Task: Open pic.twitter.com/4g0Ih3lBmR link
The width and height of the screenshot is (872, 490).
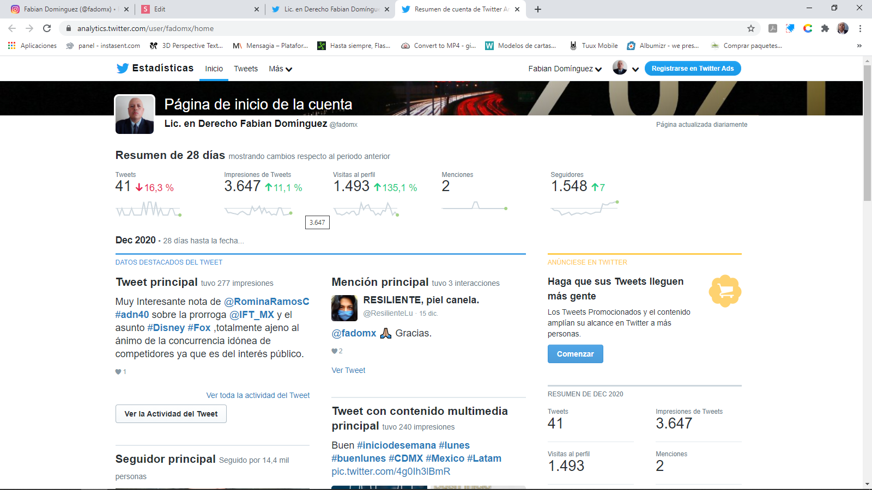Action: pyautogui.click(x=391, y=471)
